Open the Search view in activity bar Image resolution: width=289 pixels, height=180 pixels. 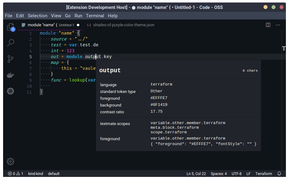[x=11, y=43]
